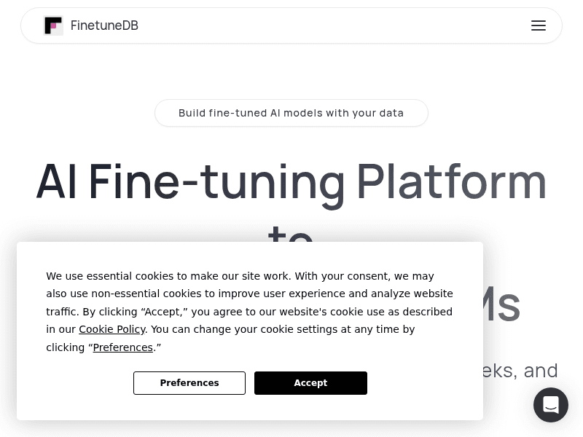This screenshot has height=437, width=583.
Task: Click the FinetuneDB logo icon
Action: tap(53, 25)
